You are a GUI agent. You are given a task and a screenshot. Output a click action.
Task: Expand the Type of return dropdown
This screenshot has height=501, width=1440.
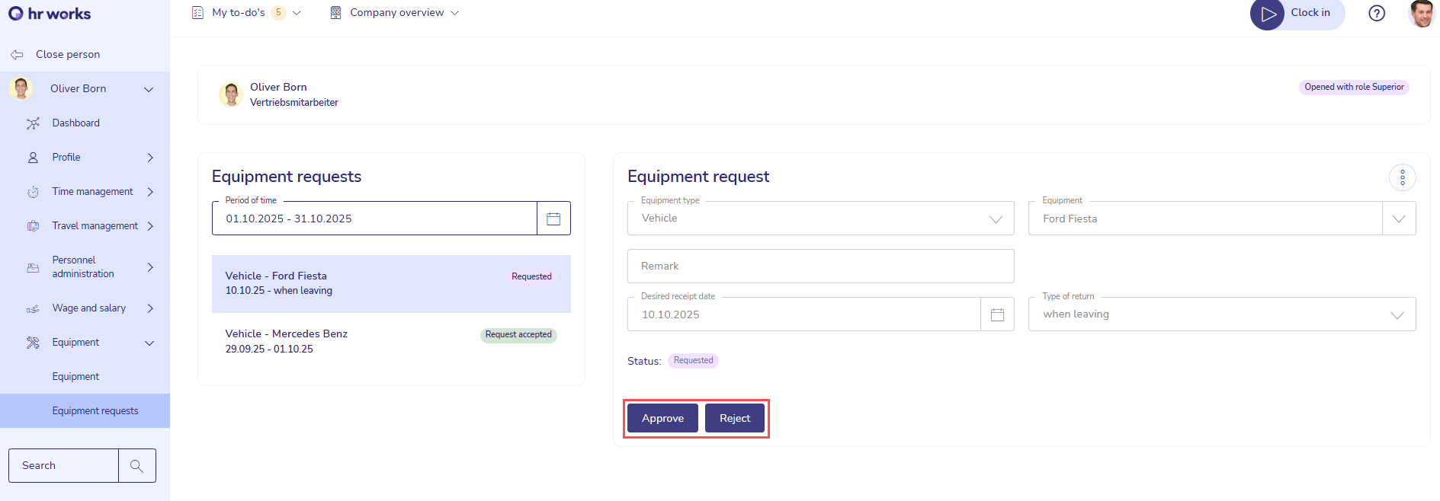click(1397, 314)
